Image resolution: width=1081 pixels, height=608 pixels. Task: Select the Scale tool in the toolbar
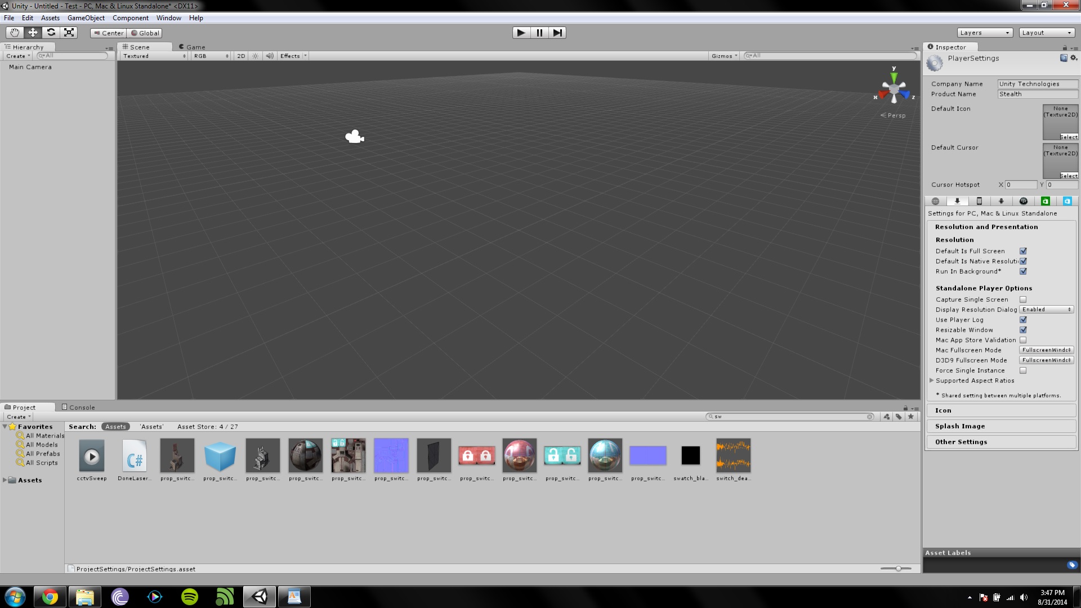point(69,33)
